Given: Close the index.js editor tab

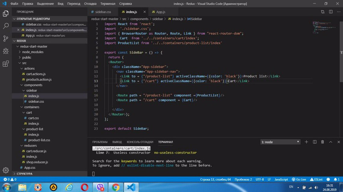Looking at the screenshot, I should 144,12.
